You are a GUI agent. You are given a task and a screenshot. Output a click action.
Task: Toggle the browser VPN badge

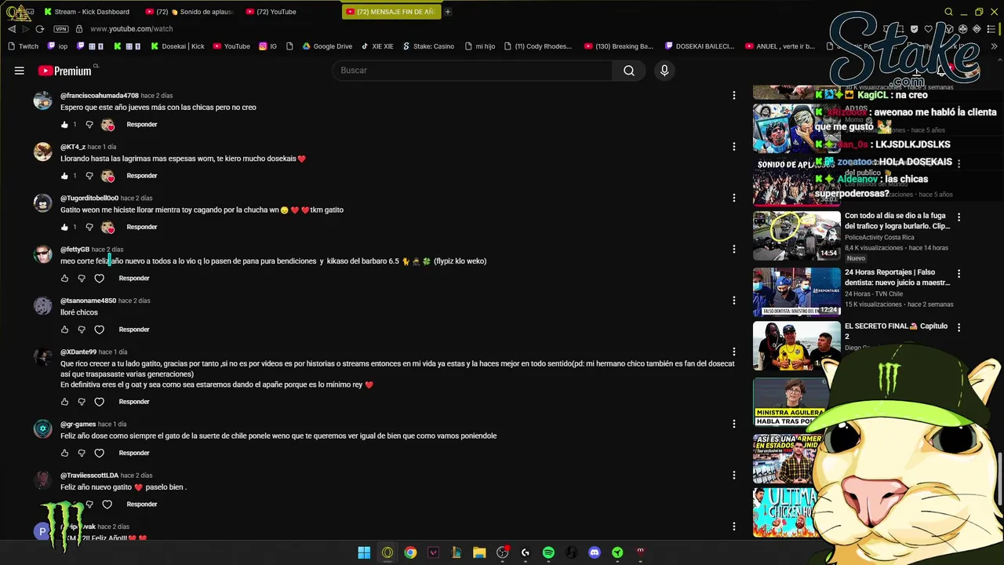coord(61,29)
